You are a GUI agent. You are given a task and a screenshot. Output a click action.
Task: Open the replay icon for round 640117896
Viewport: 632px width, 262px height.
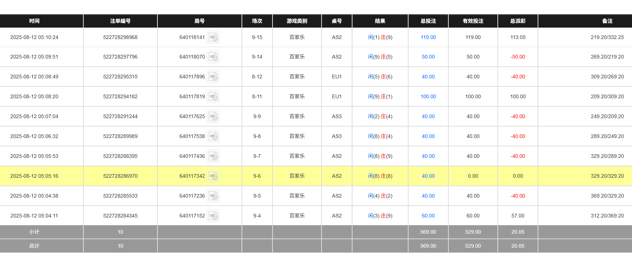coord(213,77)
